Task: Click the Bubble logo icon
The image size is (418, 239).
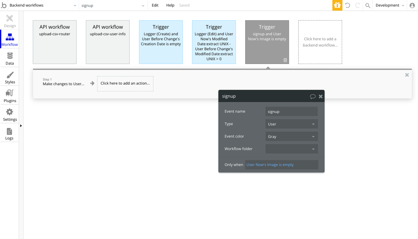Action: click(x=4, y=5)
